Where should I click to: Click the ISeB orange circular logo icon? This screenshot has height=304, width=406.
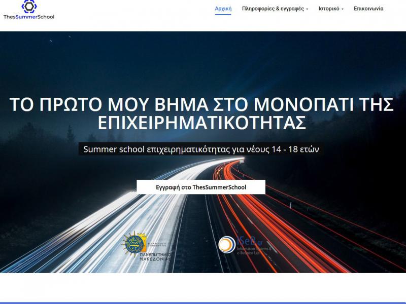(226, 244)
